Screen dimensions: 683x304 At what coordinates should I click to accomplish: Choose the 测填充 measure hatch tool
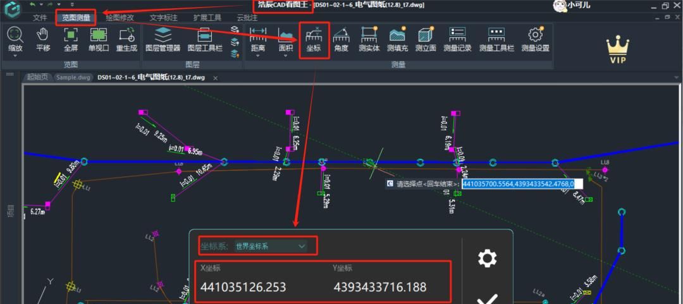point(397,39)
